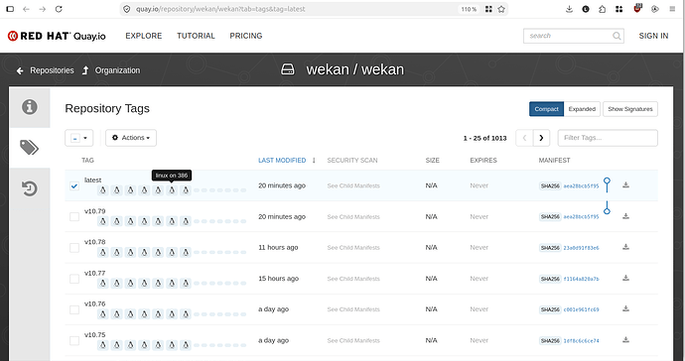This screenshot has width=685, height=361.
Task: Toggle Show Signatures
Action: [630, 109]
